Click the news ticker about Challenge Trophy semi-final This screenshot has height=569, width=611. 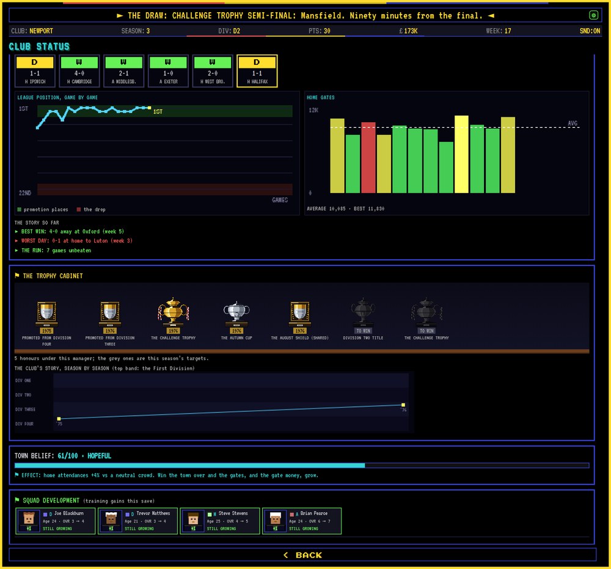point(305,16)
